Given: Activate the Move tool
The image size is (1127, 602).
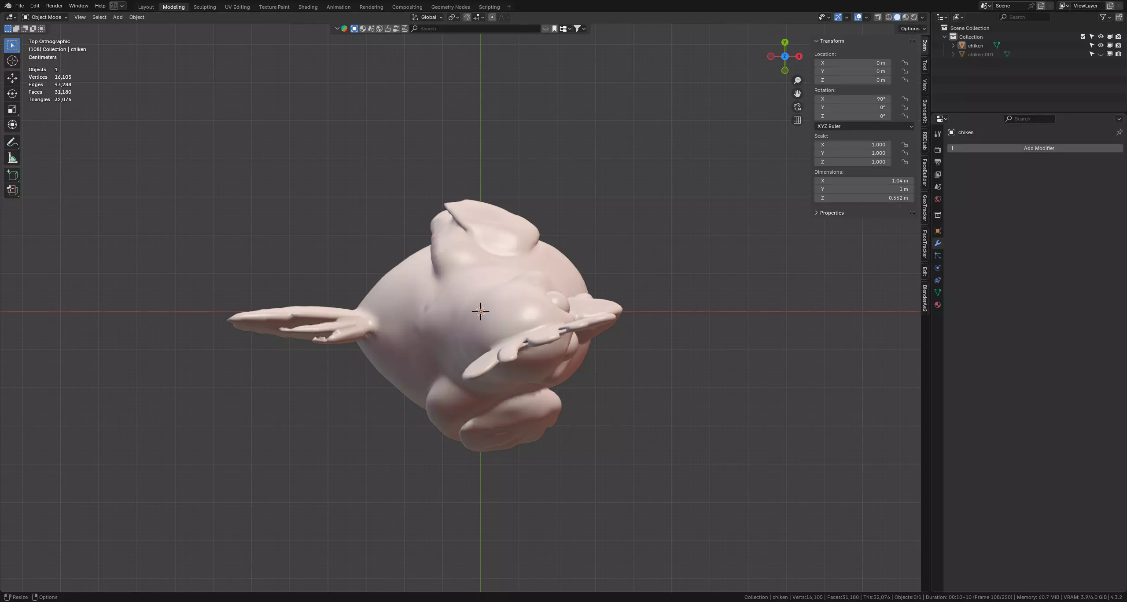Looking at the screenshot, I should (12, 78).
